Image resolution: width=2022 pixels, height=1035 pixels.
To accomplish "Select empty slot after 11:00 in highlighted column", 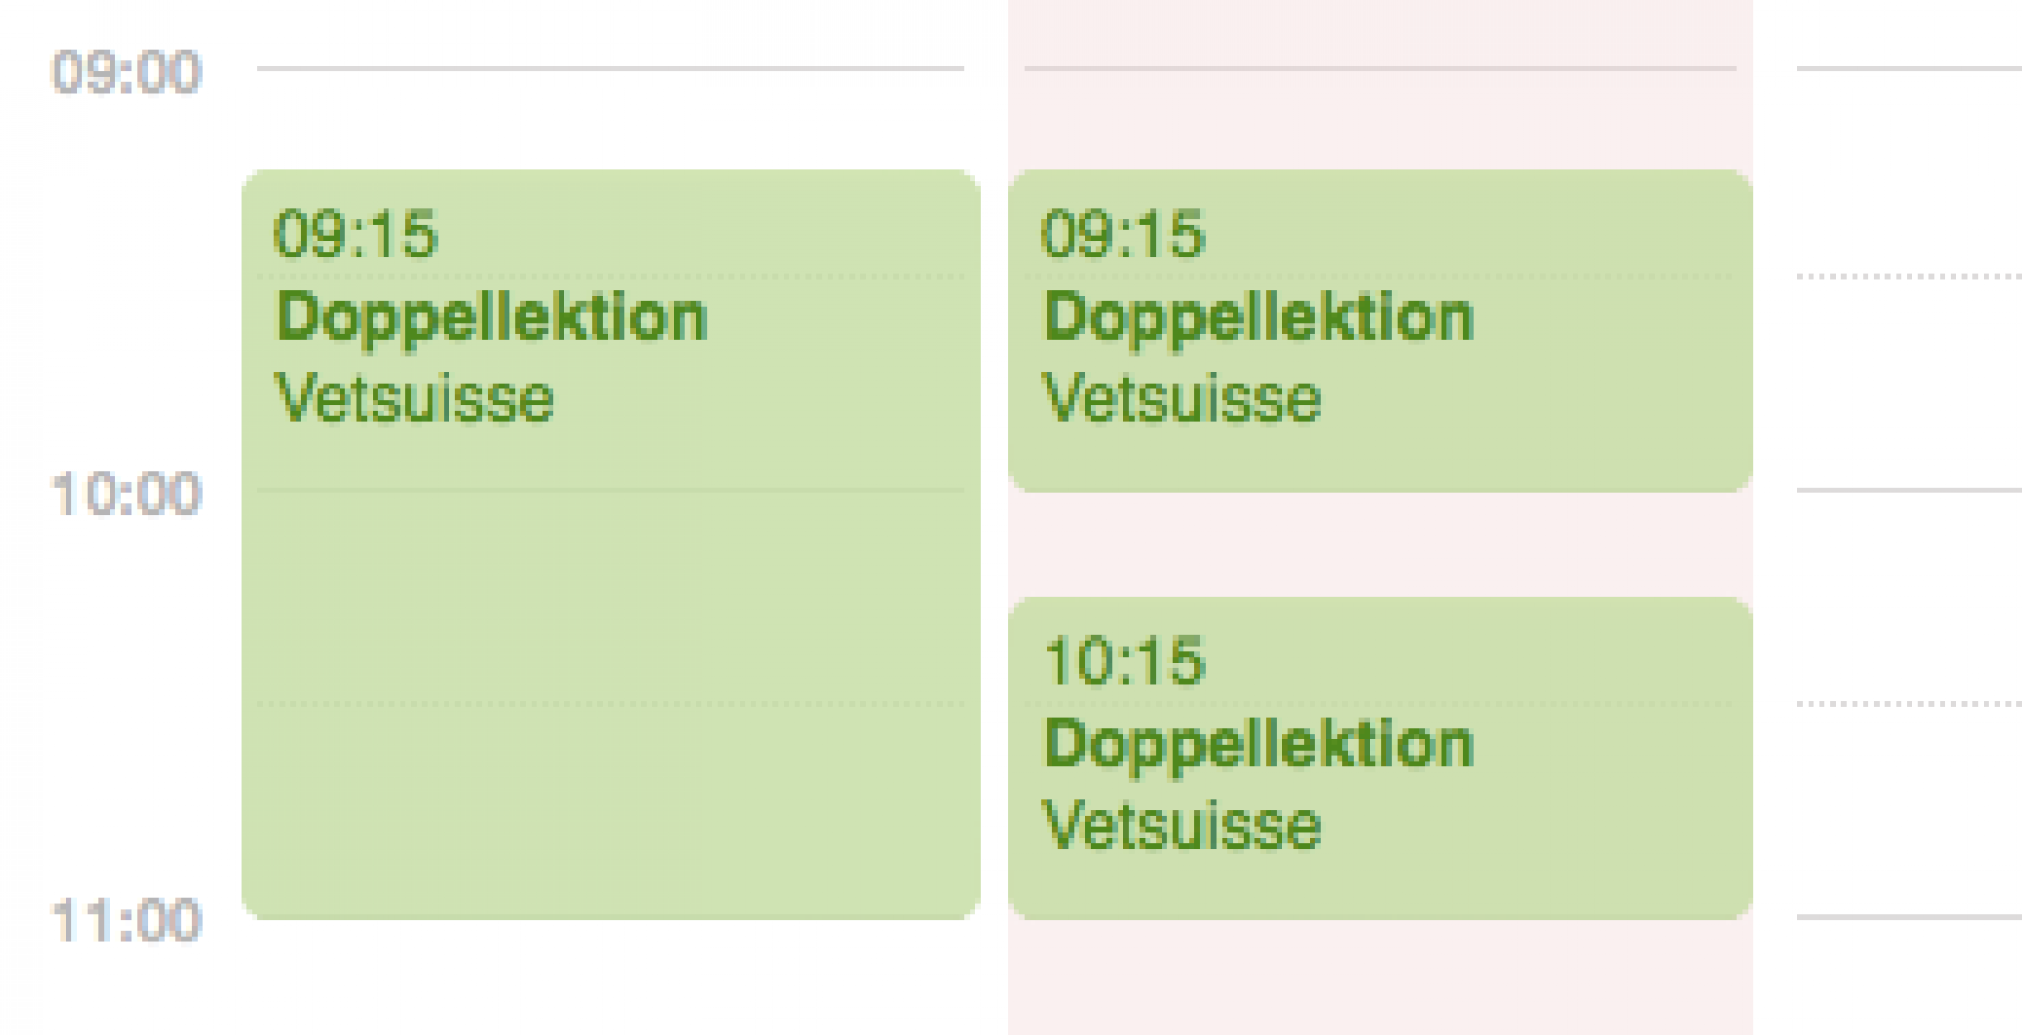I will [x=1380, y=977].
